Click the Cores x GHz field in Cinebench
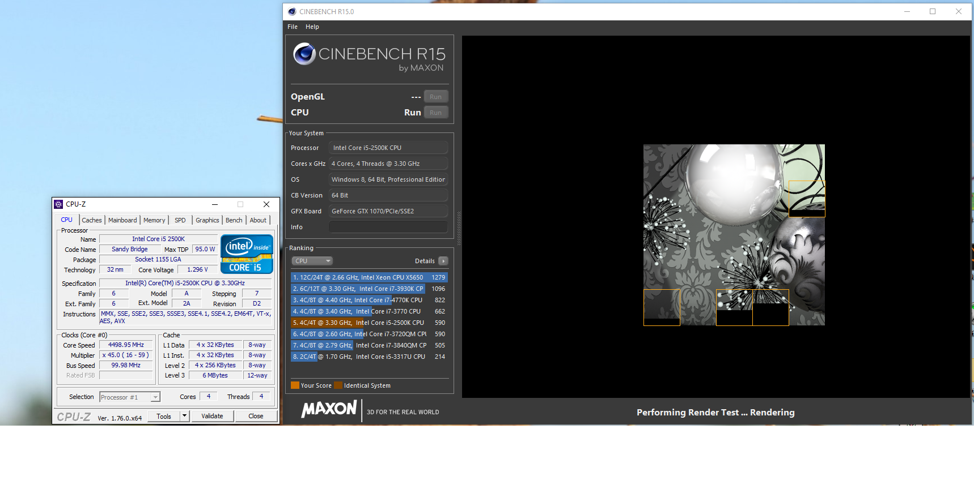The width and height of the screenshot is (974, 489). coord(388,164)
